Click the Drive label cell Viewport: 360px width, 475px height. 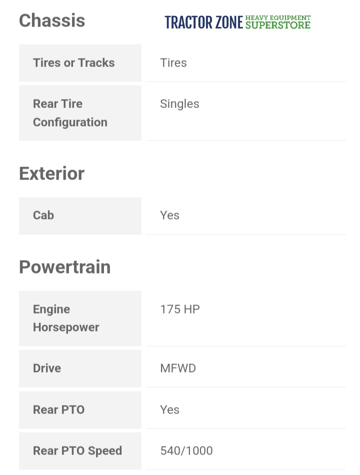[x=47, y=368]
